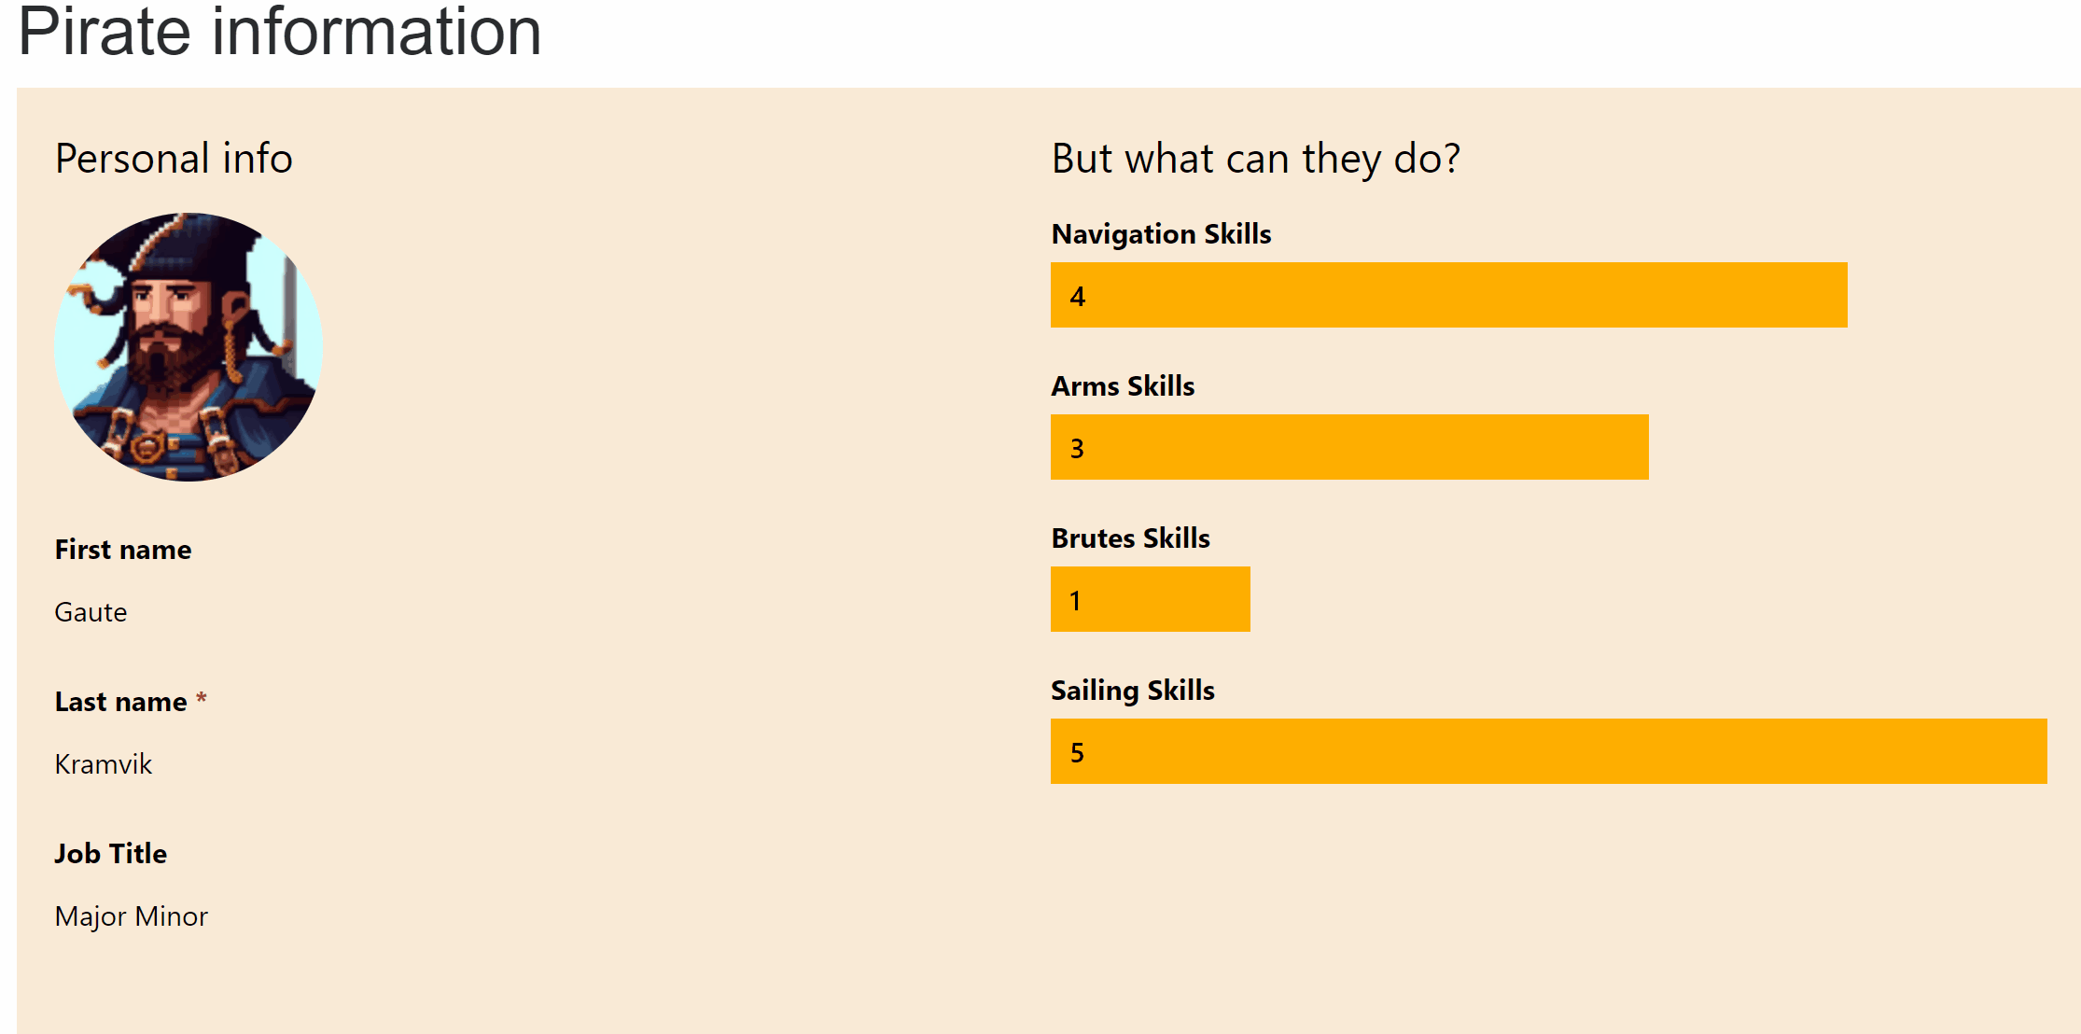Click the Sailing Skills label
Image resolution: width=2081 pixels, height=1034 pixels.
(1133, 691)
